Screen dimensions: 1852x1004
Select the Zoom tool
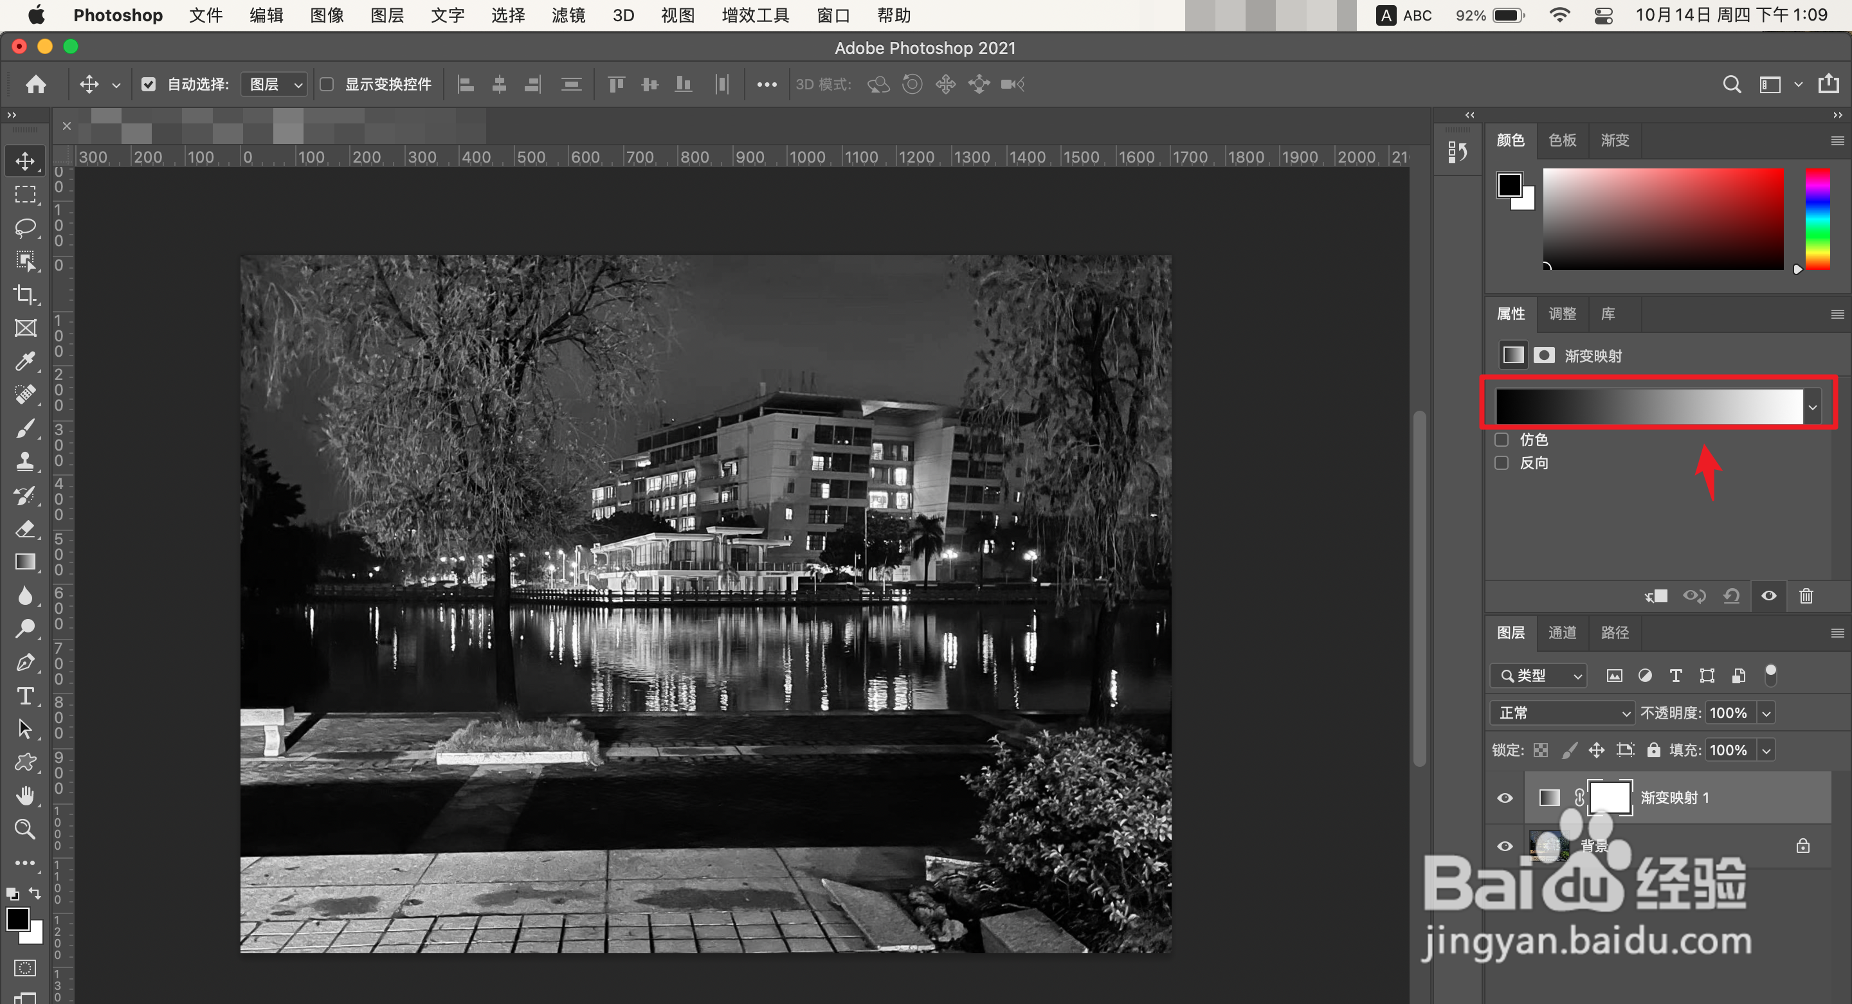point(25,829)
